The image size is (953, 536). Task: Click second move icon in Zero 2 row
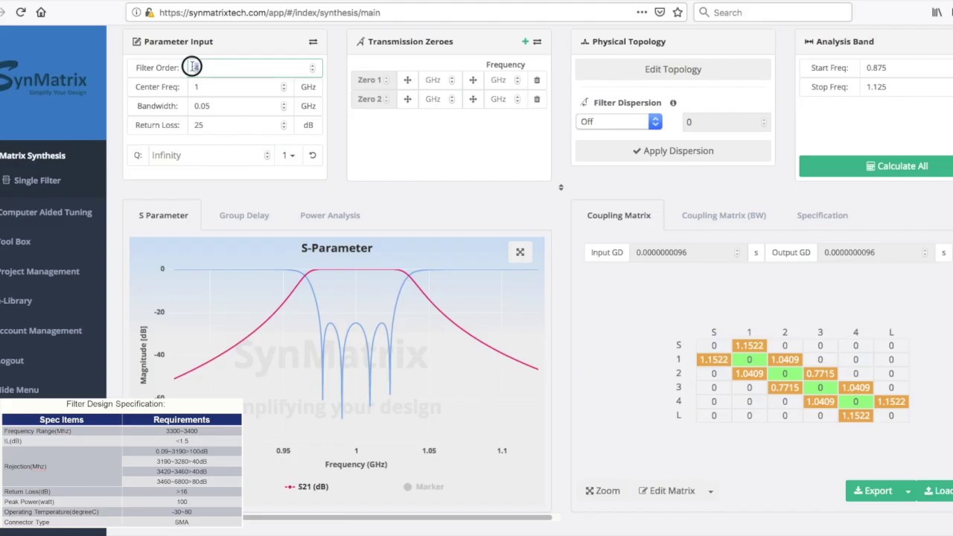click(473, 99)
